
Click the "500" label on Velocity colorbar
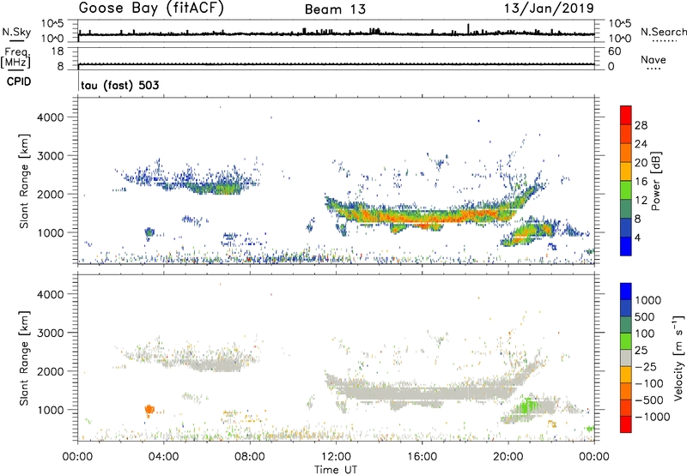645,316
